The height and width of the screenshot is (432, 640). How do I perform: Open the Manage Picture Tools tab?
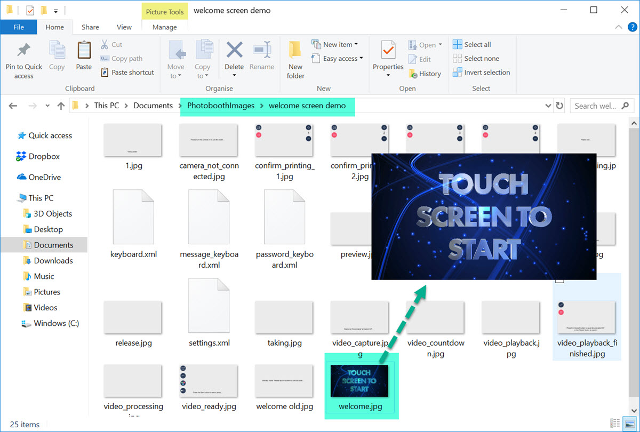click(165, 27)
